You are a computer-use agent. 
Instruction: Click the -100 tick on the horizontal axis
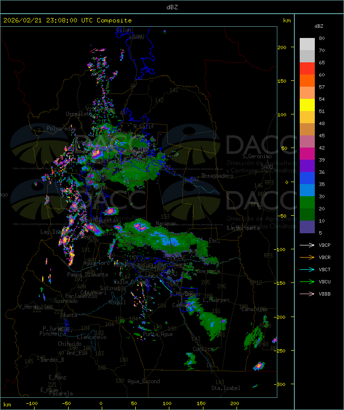[32, 404]
